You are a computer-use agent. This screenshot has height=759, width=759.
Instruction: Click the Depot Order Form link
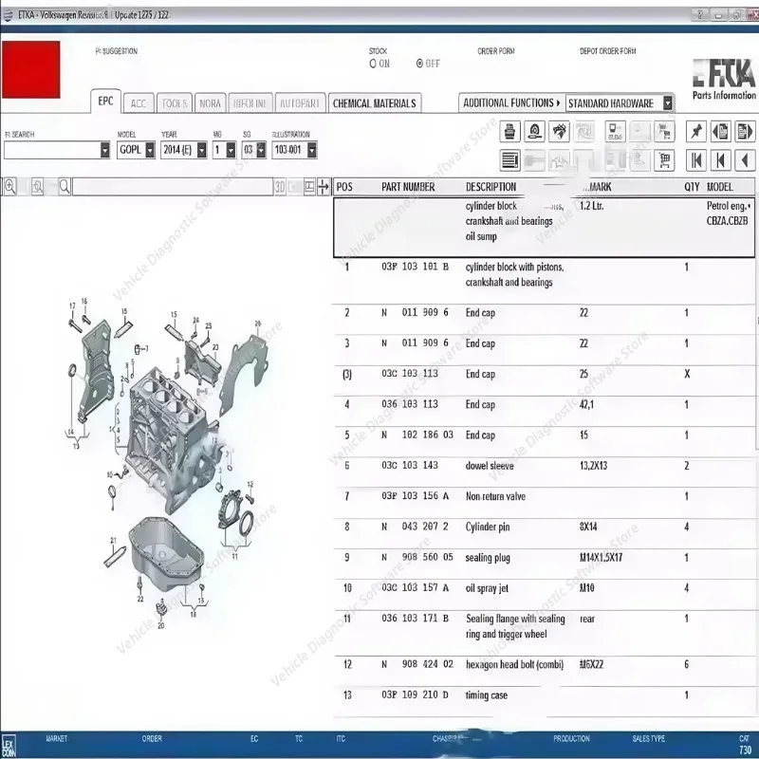[x=608, y=51]
